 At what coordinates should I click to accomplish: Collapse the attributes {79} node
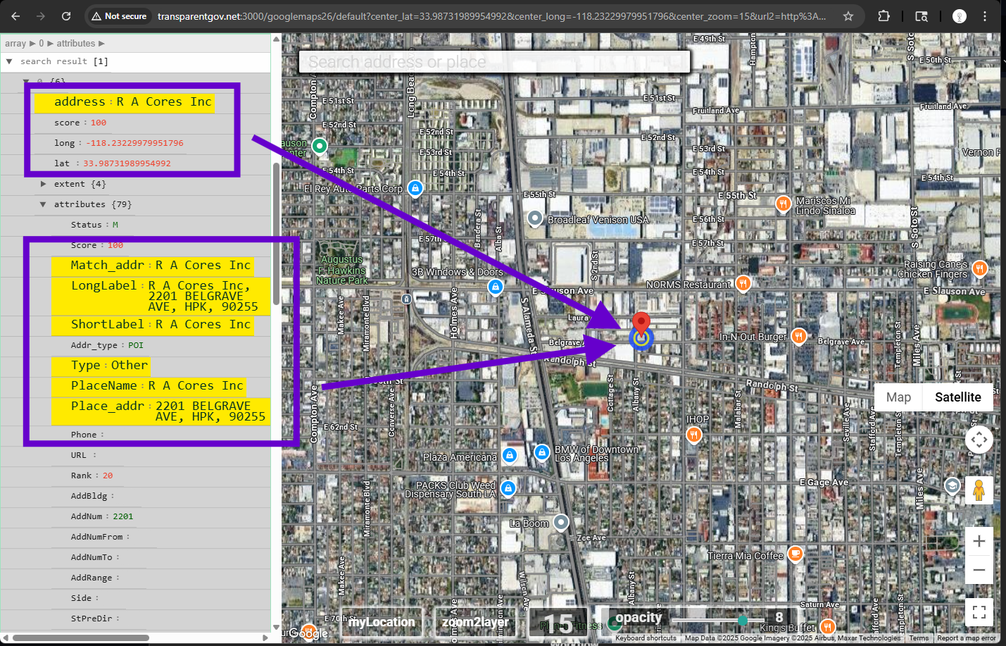point(43,204)
